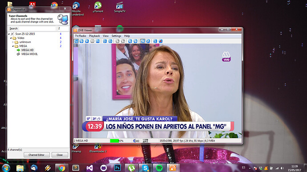Open the SimpleTV desktop shortcut
Screen dimensions: 307x172
click(120, 8)
